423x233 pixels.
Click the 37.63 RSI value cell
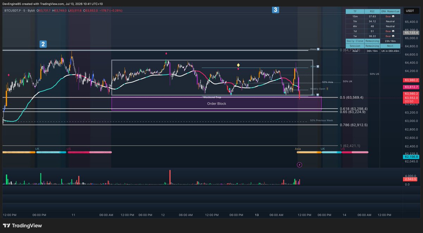372,16
